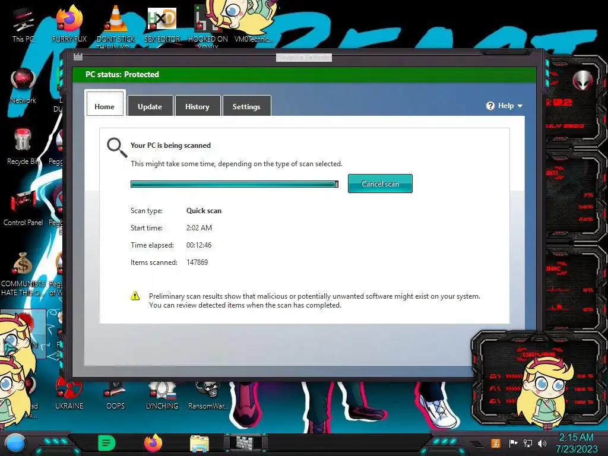Viewport: 608px width, 456px height.
Task: Open the HxD hex editor desktop shortcut
Action: click(162, 24)
